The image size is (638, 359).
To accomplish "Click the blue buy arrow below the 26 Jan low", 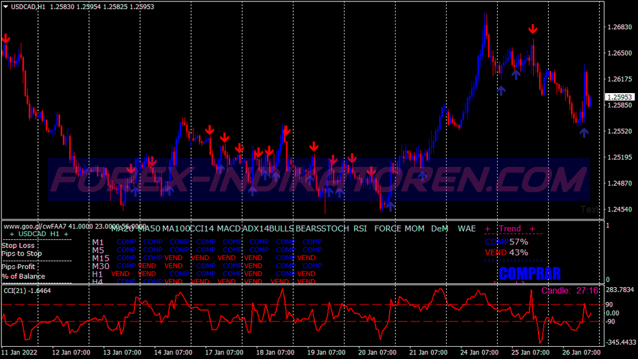I will point(584,132).
